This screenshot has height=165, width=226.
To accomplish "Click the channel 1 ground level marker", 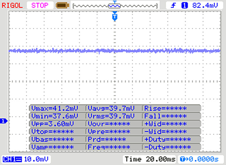I will [4, 121].
